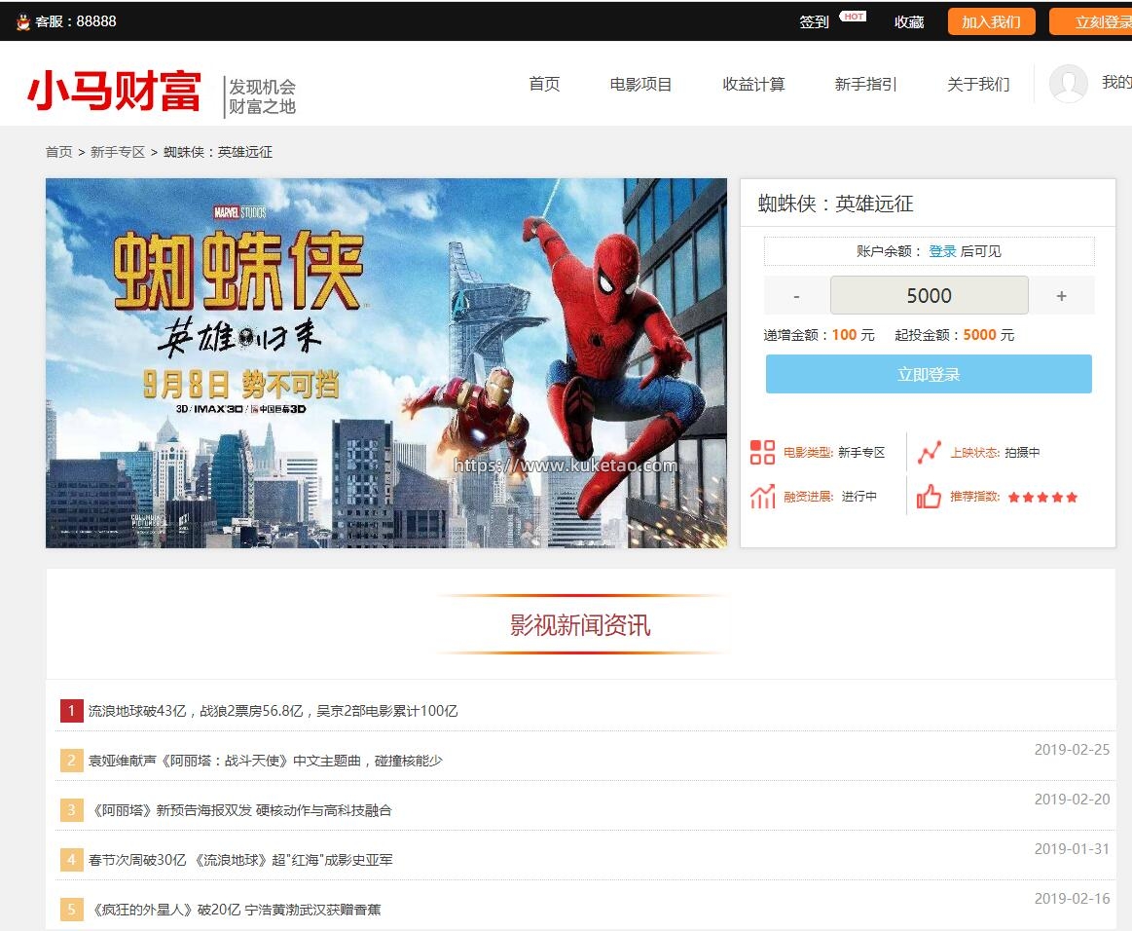Click the 融资进展 bar chart icon
1132x931 pixels.
tap(762, 497)
